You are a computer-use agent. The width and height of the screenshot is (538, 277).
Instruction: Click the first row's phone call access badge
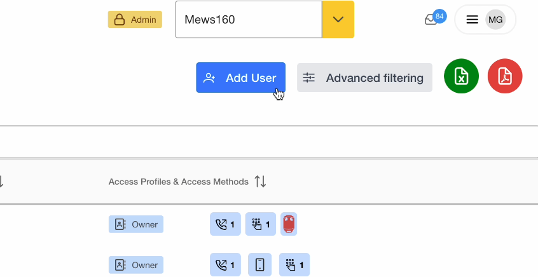point(225,224)
